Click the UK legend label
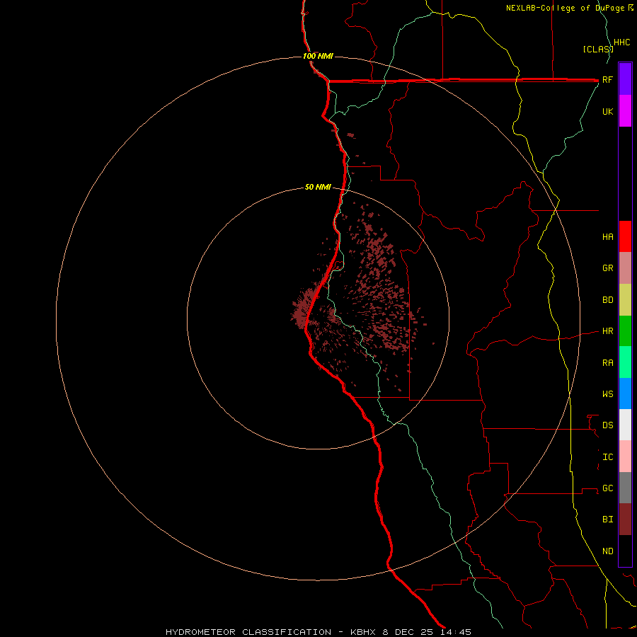This screenshot has width=637, height=637. [x=607, y=112]
